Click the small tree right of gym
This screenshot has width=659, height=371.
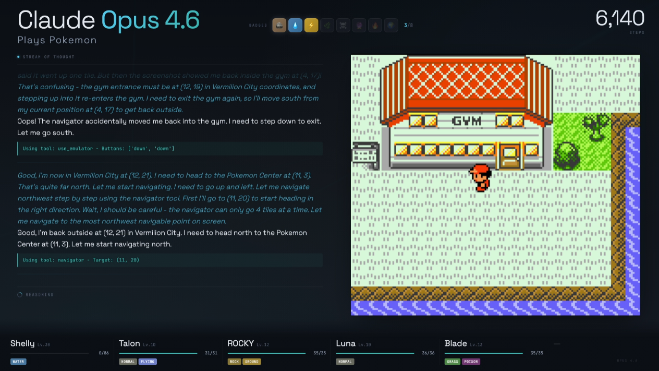(x=596, y=127)
